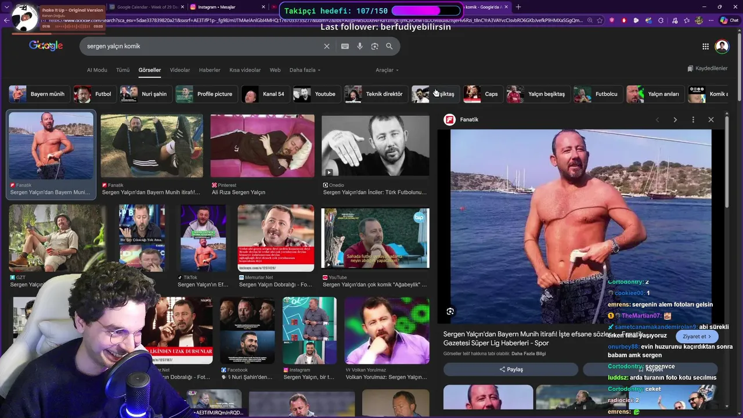Screen dimensions: 743x418
Task: Filter by Futbol chip
Action: pos(94,94)
